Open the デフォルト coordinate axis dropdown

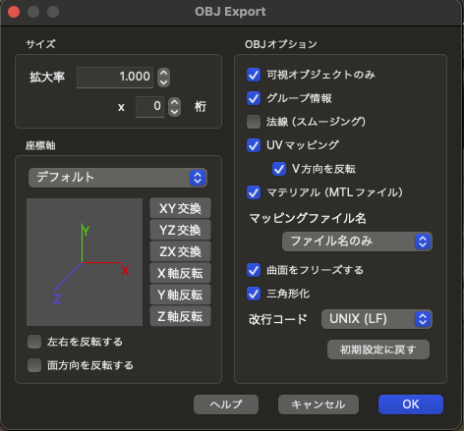(x=118, y=178)
